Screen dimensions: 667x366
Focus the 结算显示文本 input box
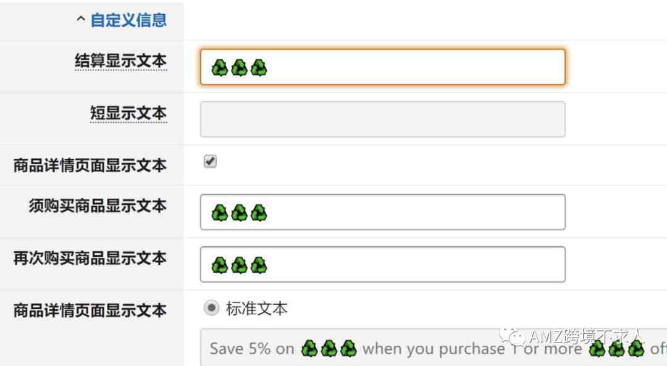382,67
